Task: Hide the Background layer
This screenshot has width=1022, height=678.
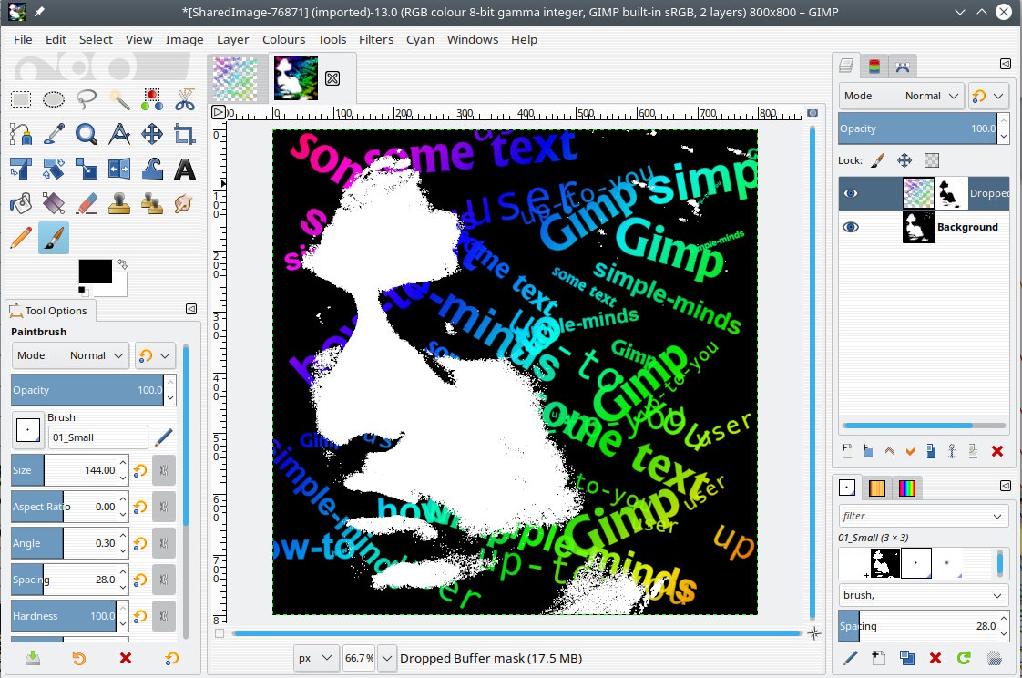Action: [851, 227]
